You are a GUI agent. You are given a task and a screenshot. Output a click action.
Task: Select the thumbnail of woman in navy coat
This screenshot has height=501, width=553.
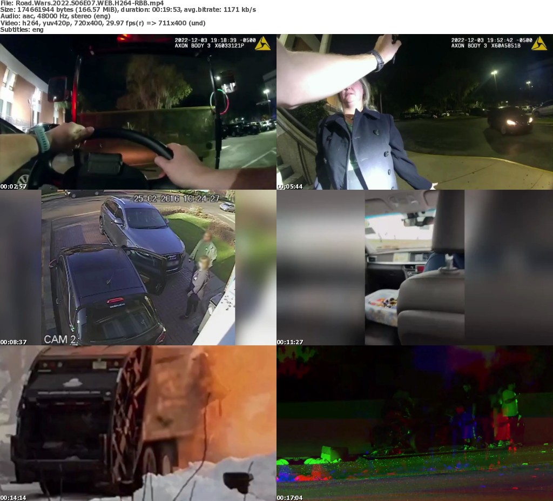click(415, 112)
